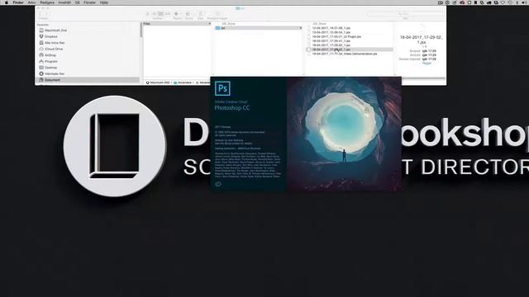Select file 18-04-2017_17-29-41_1.jsx
This screenshot has width=529, height=297.
331,40
